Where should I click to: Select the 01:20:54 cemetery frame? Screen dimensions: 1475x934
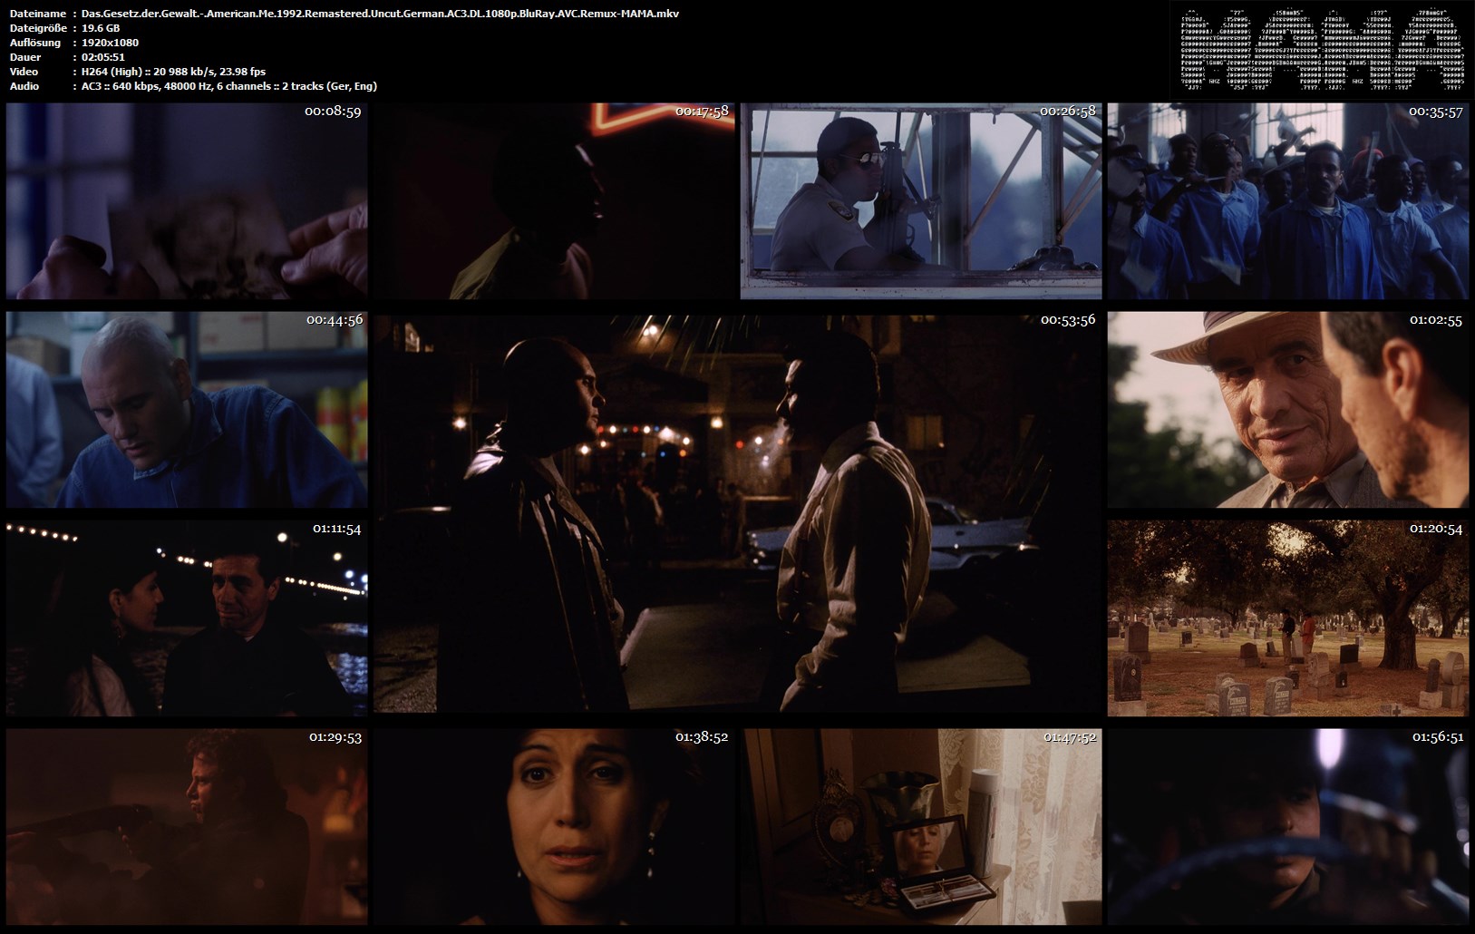1288,618
